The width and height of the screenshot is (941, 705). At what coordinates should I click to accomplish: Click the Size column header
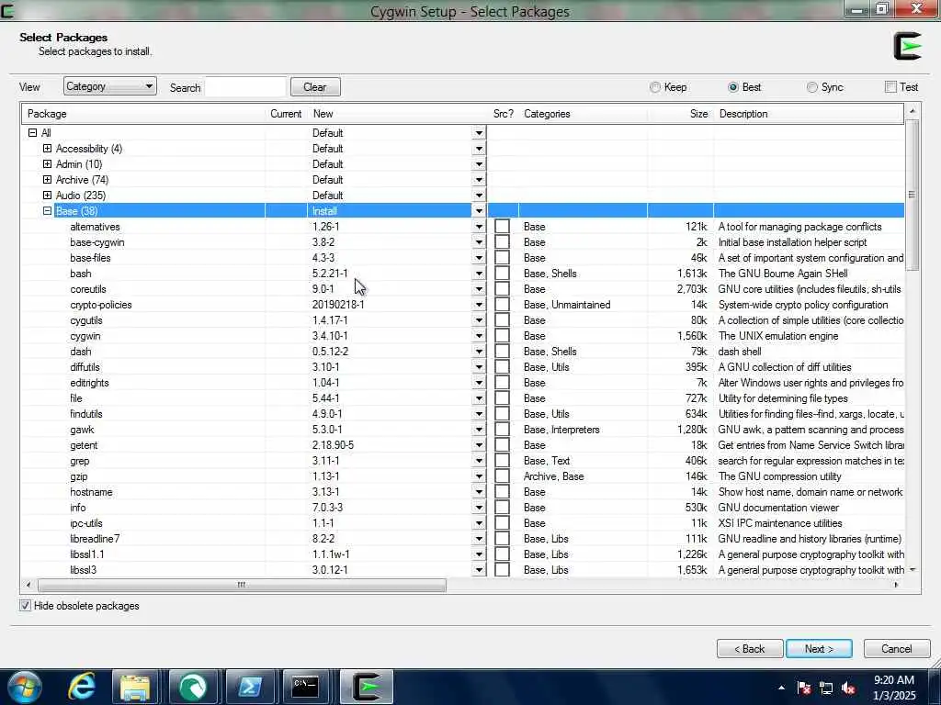pos(681,114)
